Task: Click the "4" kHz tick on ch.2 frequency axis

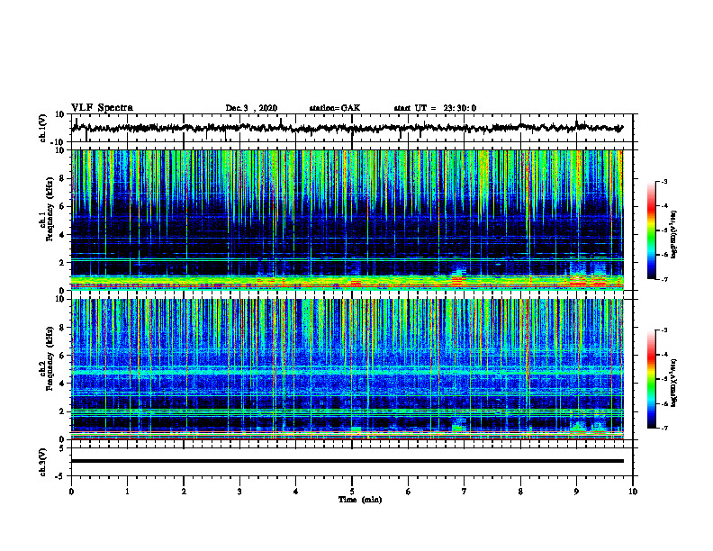Action: tap(63, 384)
